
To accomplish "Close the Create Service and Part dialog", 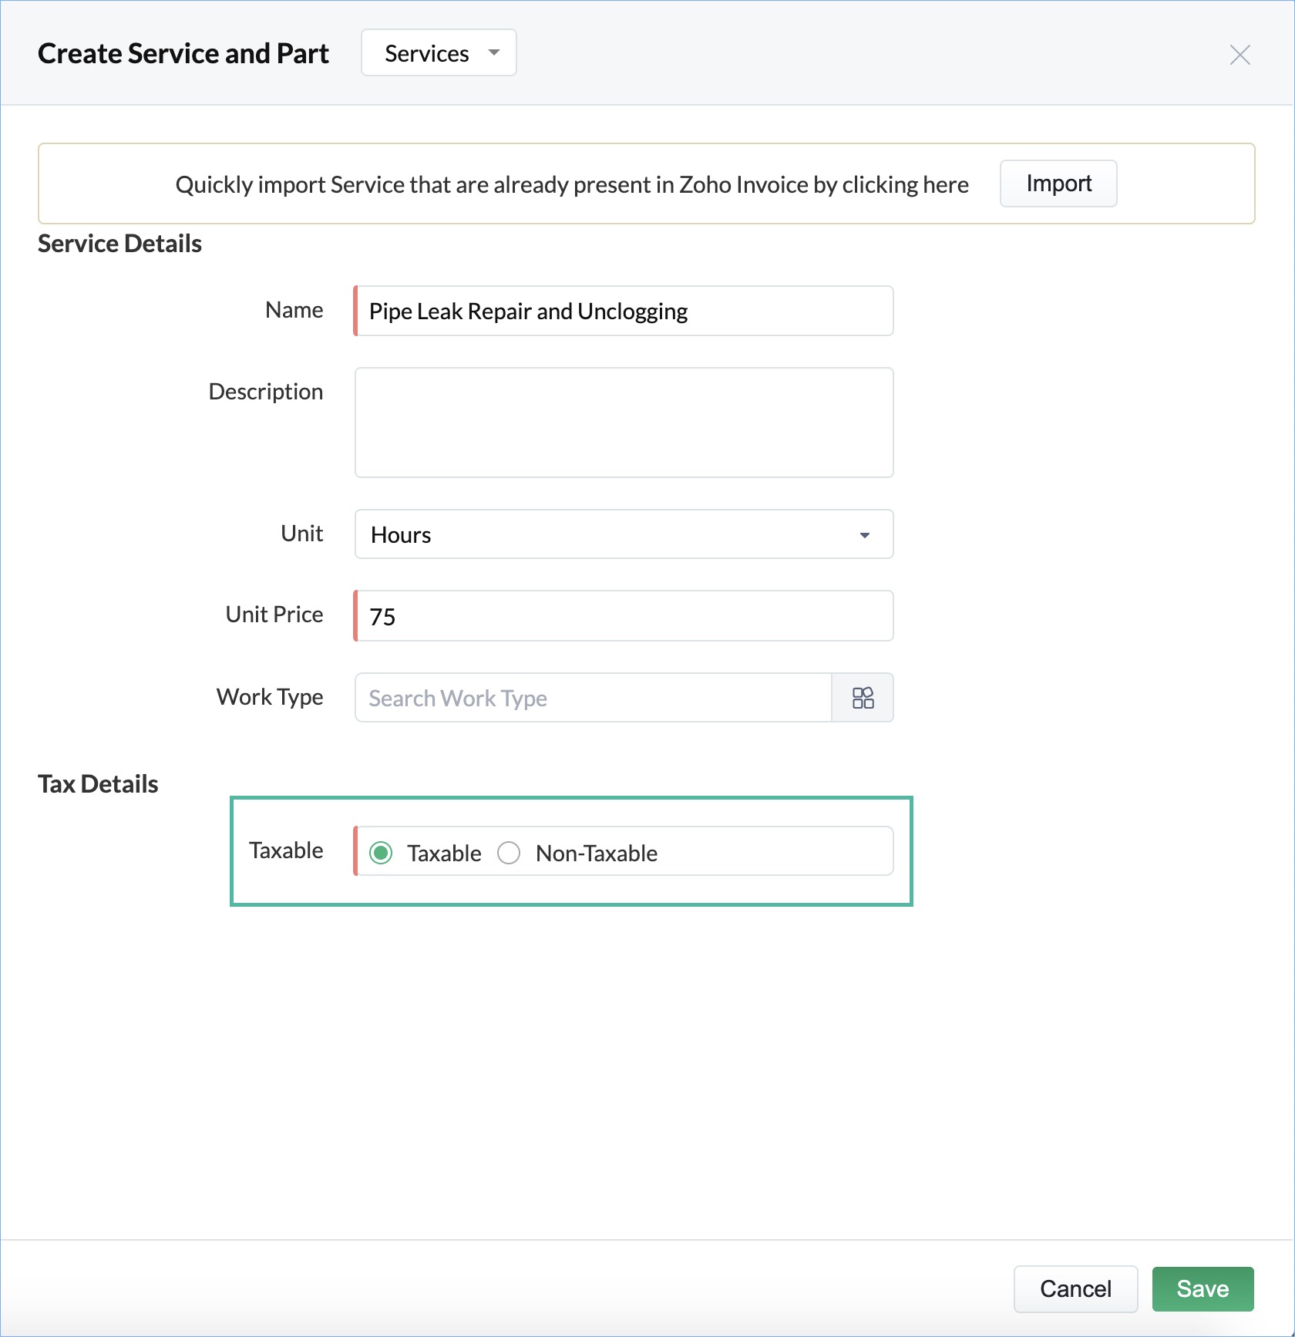I will [x=1239, y=55].
